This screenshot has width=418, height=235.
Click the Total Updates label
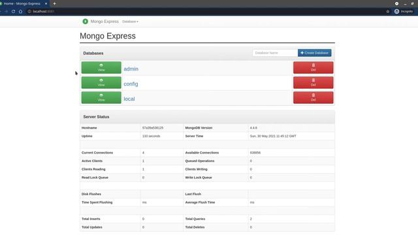[91, 227]
